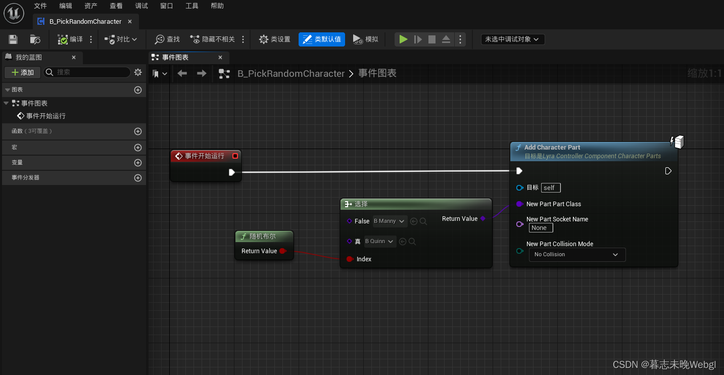This screenshot has width=724, height=375.
Task: Browse to B Manny with the magnifier icon
Action: click(423, 221)
